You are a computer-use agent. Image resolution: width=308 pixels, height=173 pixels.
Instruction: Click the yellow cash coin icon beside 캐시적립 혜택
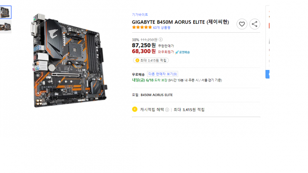click(x=135, y=109)
